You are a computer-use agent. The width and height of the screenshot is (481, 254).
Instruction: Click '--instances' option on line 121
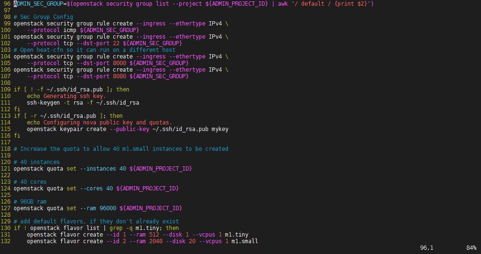(x=98, y=169)
